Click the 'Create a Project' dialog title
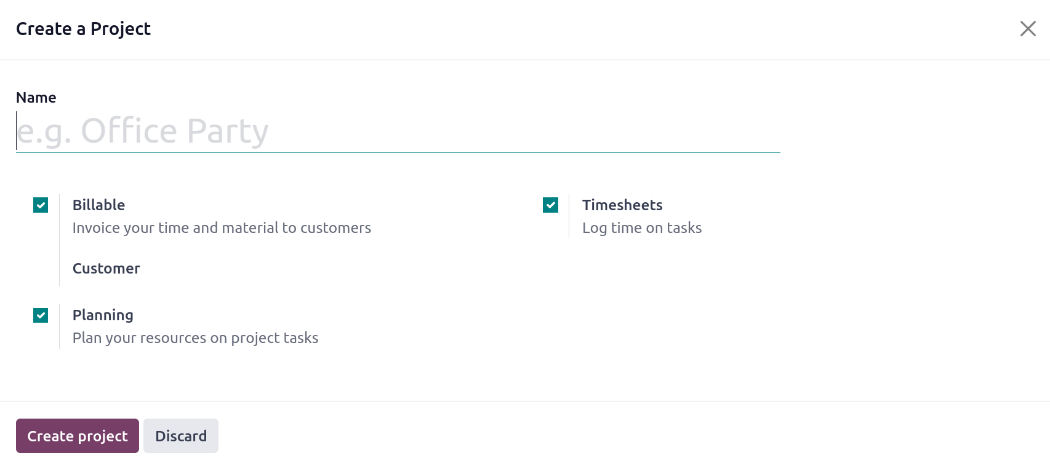Screen dimensions: 1050x469 coord(83,29)
